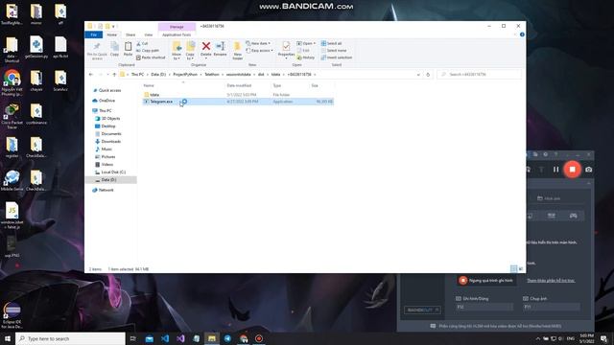Click Paste shortcut in the ribbon
The height and width of the screenshot is (345, 614).
(151, 57)
